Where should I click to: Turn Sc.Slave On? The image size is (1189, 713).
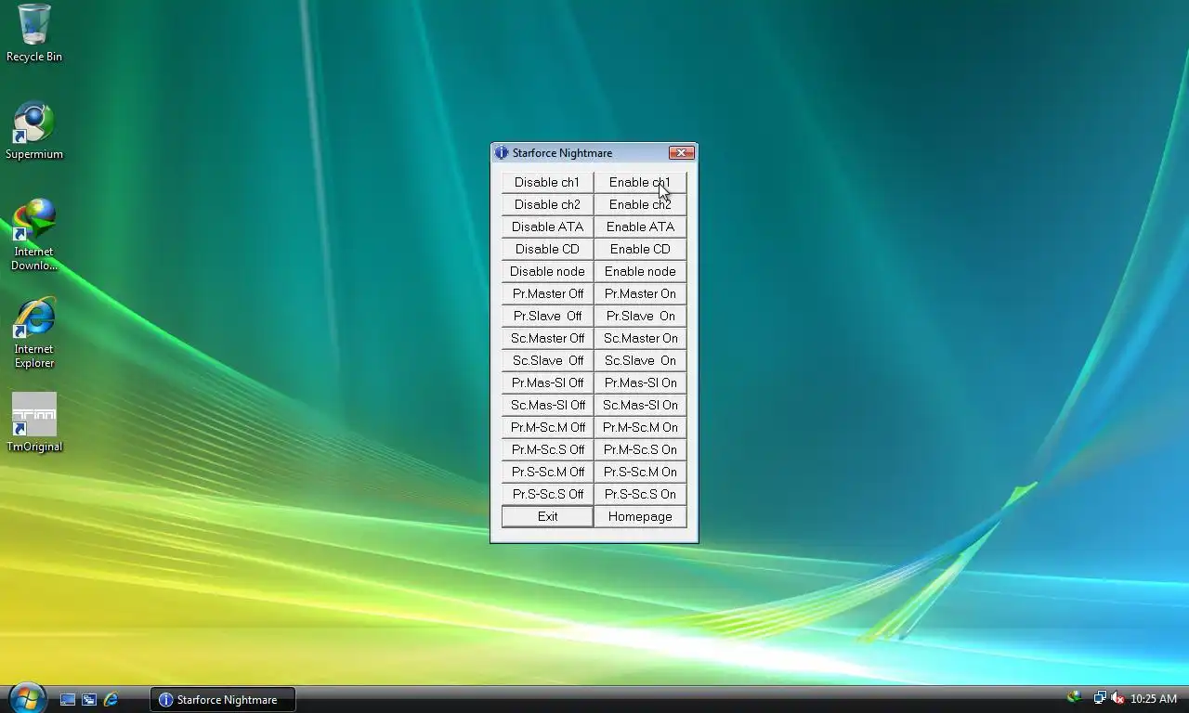tap(640, 360)
